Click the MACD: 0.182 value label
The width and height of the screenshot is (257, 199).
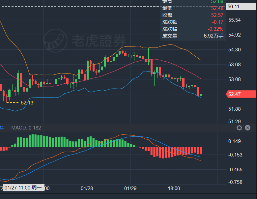[x=26, y=128]
